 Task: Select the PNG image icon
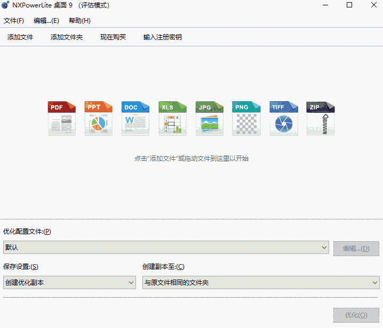246,118
